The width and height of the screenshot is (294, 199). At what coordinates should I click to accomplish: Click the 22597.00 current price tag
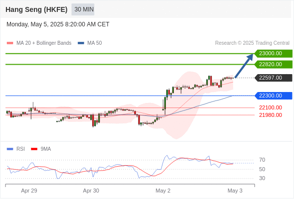pos(274,78)
